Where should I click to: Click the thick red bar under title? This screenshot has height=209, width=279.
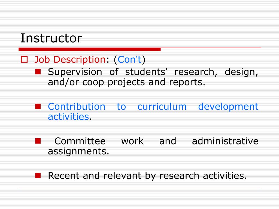(x=89, y=50)
